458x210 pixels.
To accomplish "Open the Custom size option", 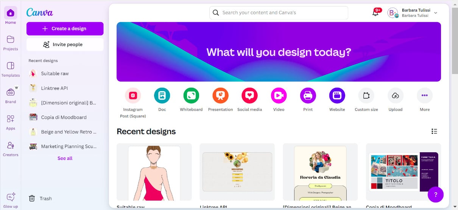I will click(366, 96).
